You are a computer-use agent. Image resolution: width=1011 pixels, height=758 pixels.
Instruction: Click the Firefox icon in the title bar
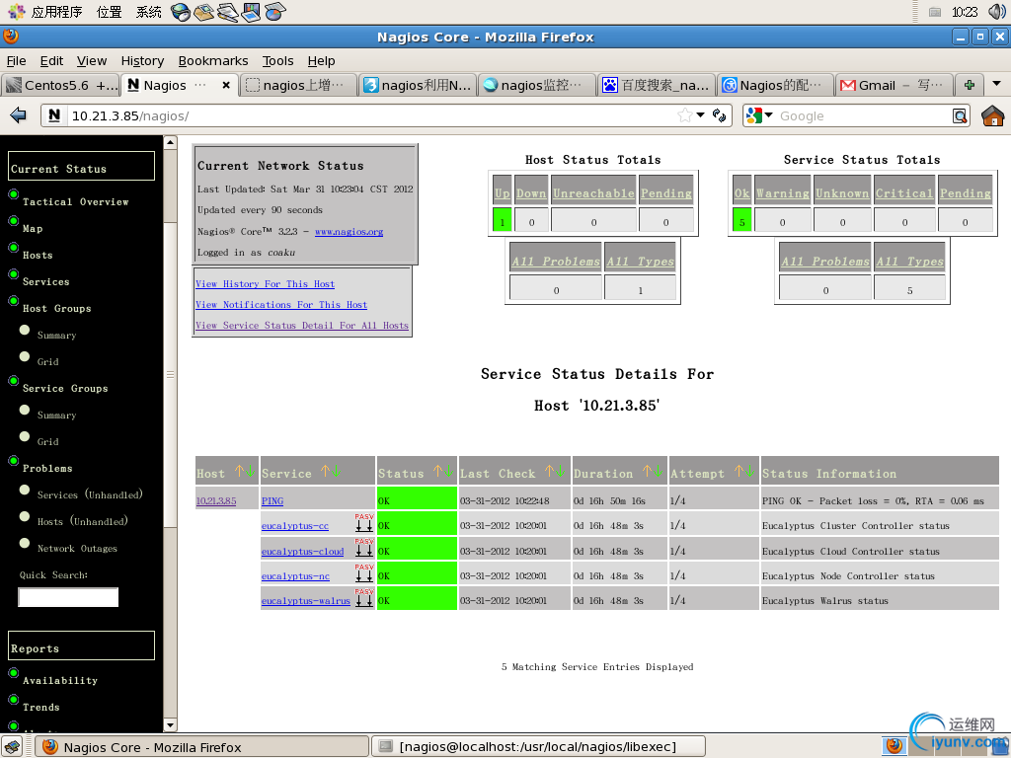tap(11, 37)
